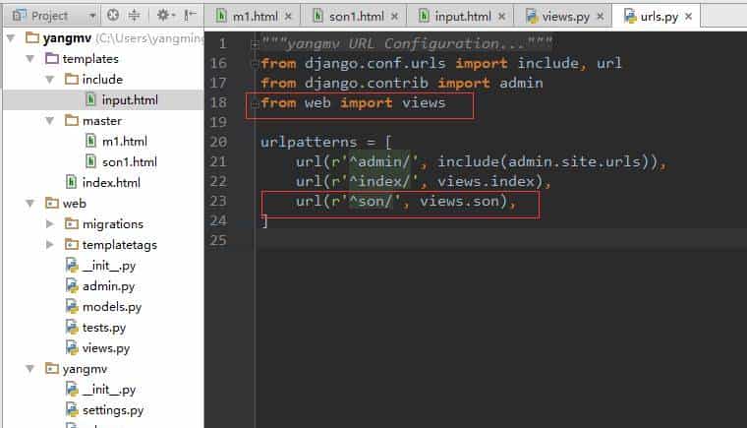Select the migrations folder
The height and width of the screenshot is (428, 747).
tap(113, 223)
